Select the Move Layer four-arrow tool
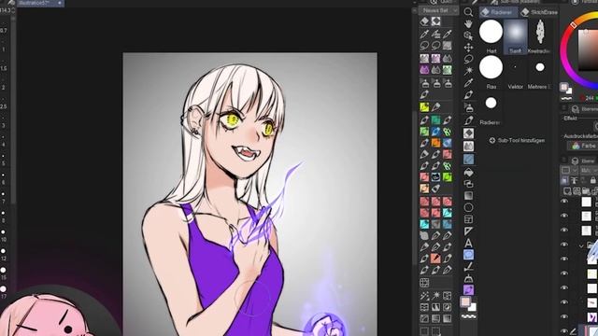 coord(468,48)
